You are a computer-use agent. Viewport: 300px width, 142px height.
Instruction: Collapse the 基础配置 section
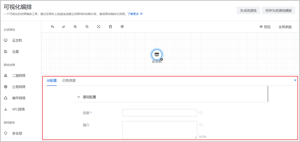pos(79,97)
